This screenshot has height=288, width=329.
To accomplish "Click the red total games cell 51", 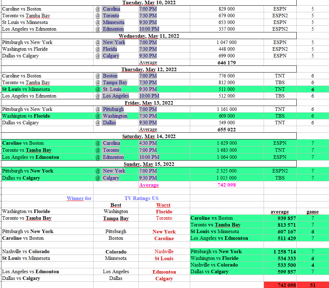I will tap(312, 285).
